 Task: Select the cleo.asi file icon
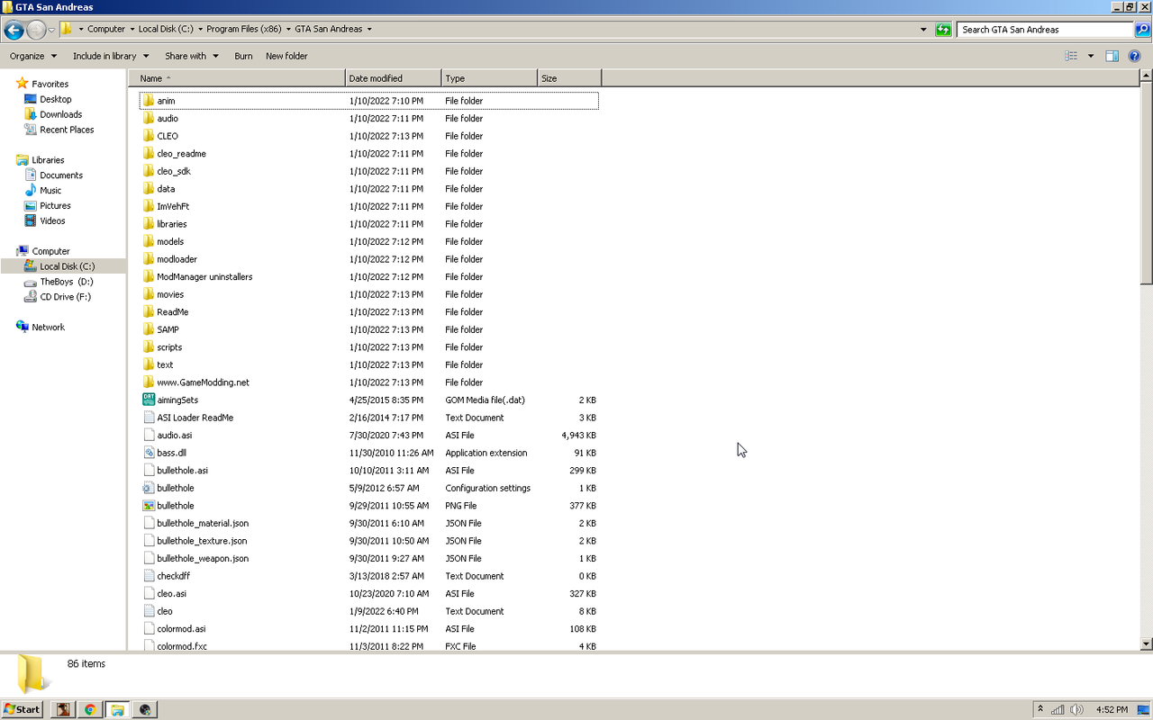(x=149, y=594)
